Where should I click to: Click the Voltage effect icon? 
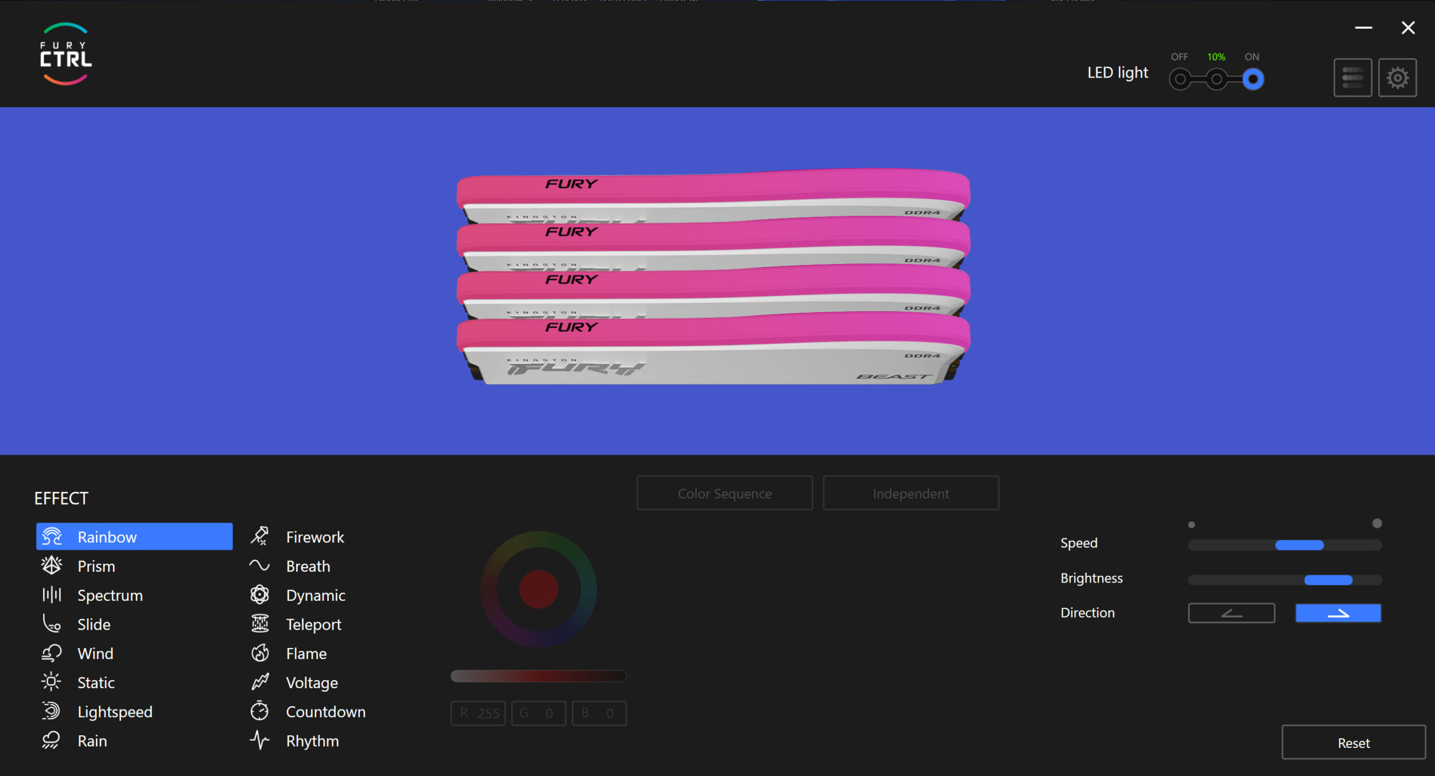[259, 682]
